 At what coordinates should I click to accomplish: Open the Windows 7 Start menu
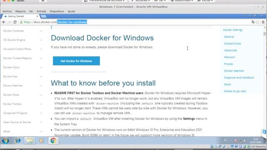point(5,141)
